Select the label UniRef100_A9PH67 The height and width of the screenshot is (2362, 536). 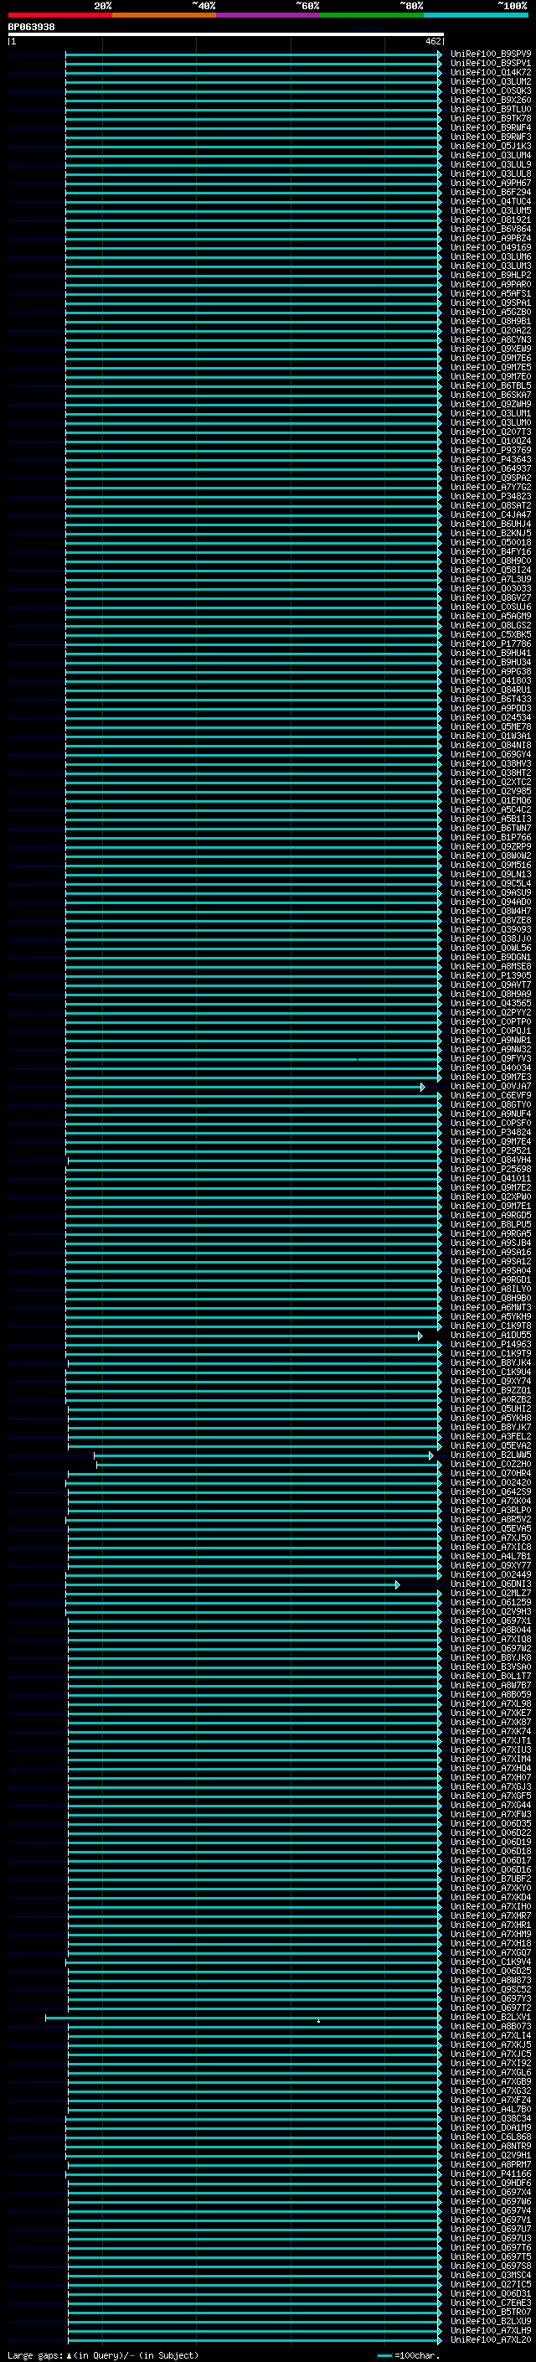[490, 183]
